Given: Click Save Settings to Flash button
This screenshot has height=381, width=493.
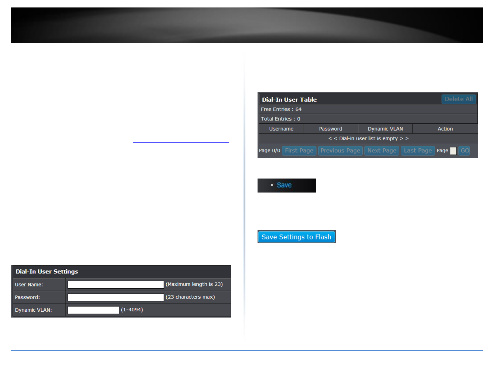Looking at the screenshot, I should tap(297, 237).
